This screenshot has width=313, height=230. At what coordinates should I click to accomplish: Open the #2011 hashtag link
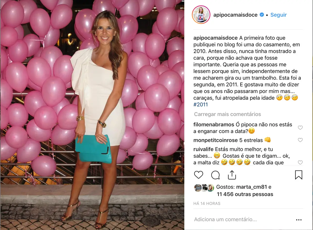coord(201,104)
